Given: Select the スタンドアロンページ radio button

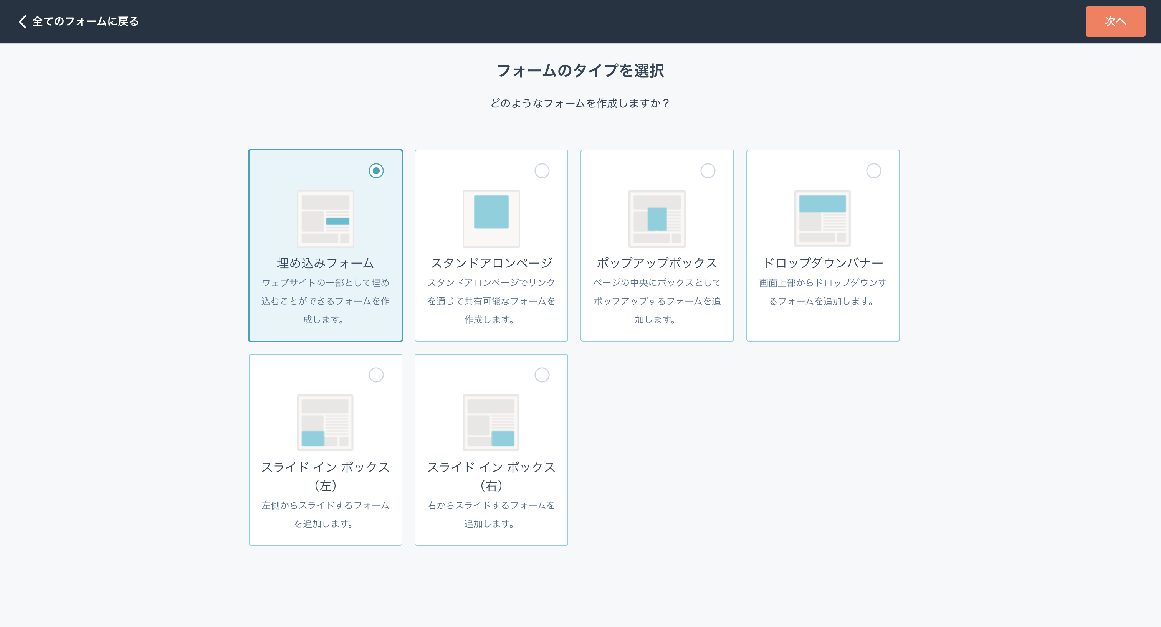Looking at the screenshot, I should pos(542,171).
